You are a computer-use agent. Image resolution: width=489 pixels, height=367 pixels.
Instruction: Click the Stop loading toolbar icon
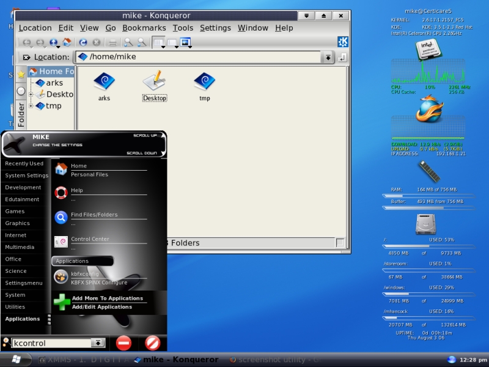tap(97, 42)
